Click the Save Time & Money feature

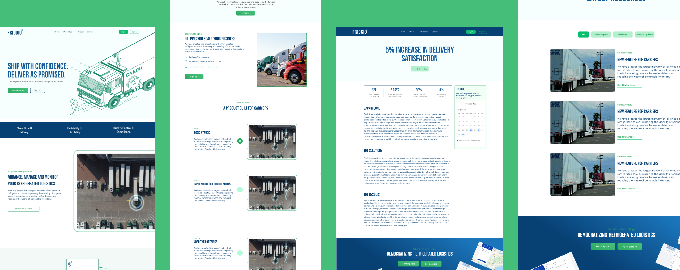24,130
